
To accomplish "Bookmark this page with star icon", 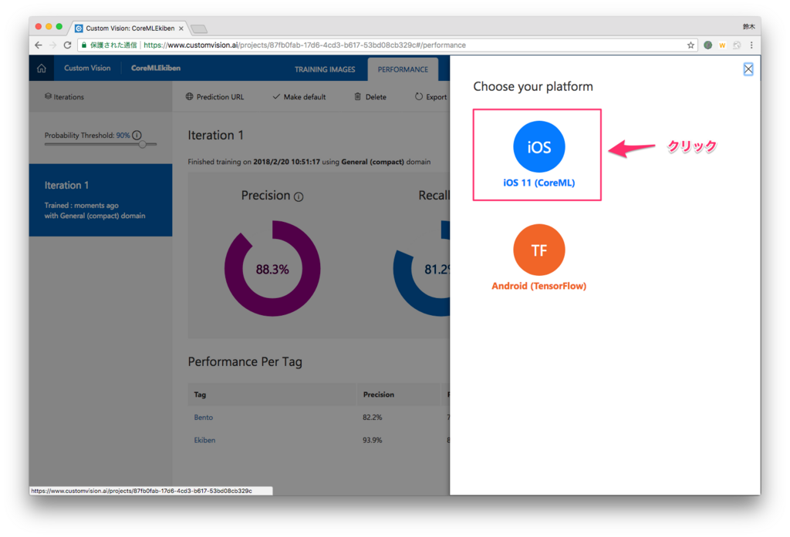I will coord(690,45).
